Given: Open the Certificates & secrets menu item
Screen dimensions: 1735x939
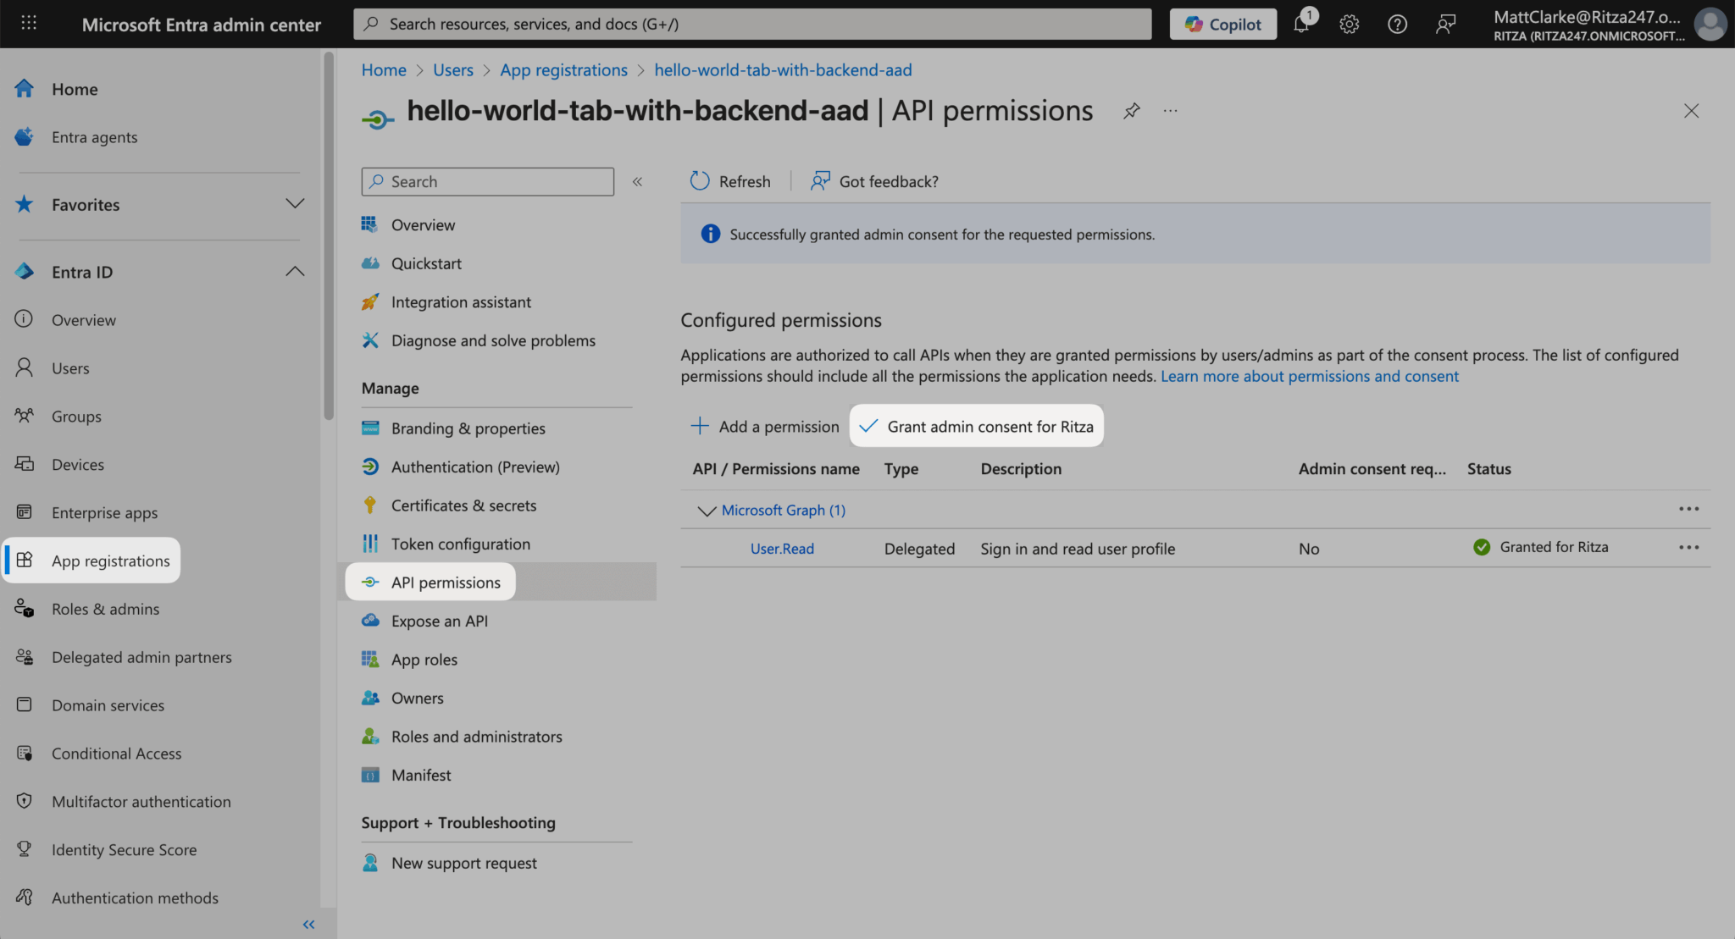Looking at the screenshot, I should coord(463,505).
